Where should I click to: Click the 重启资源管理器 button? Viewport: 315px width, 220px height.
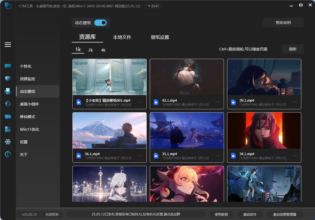pos(285,214)
